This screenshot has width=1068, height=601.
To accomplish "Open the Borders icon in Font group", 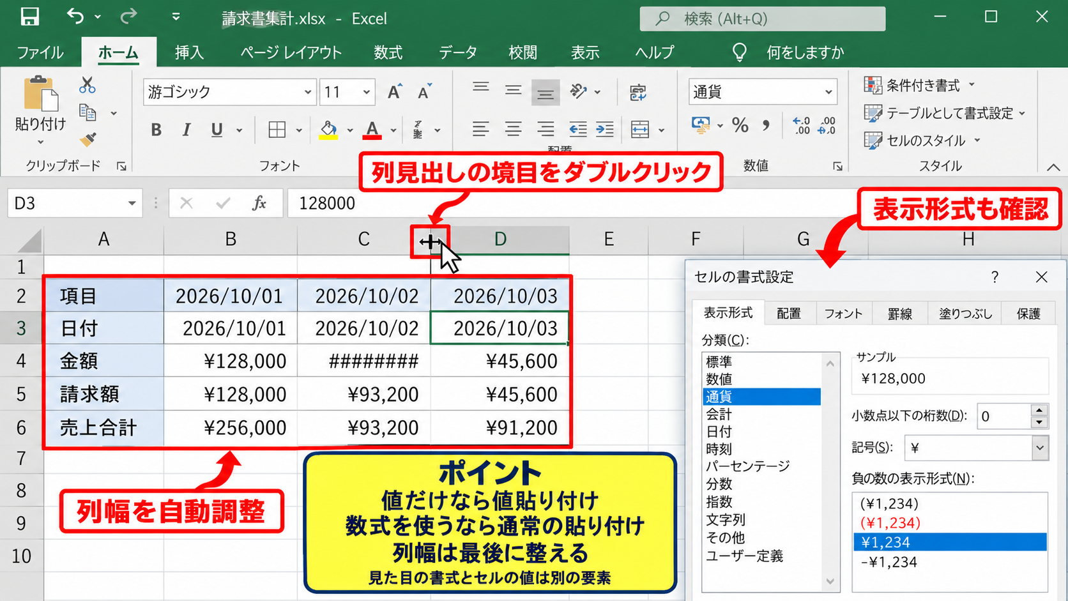I will tap(277, 130).
